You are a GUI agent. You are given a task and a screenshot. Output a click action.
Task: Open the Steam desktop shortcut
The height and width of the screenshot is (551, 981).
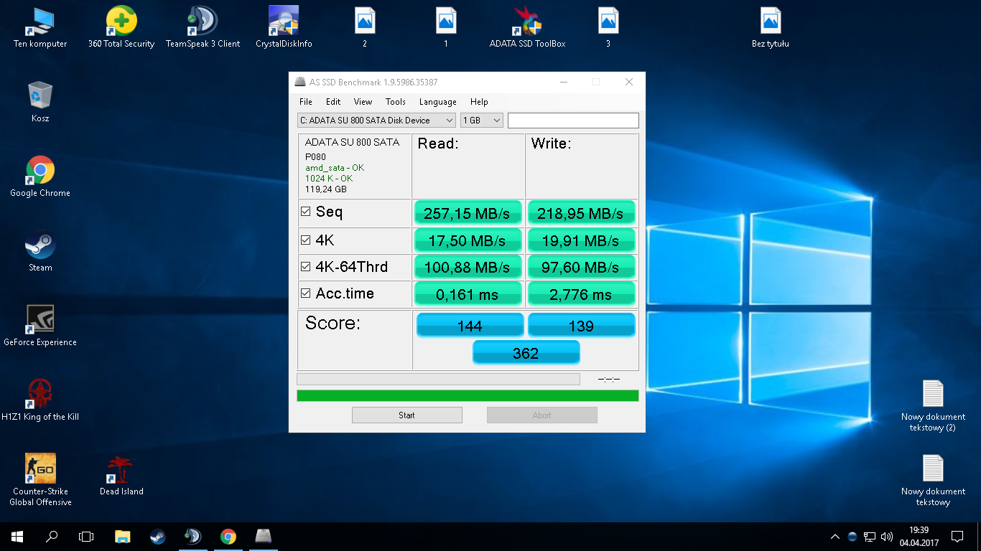click(40, 252)
